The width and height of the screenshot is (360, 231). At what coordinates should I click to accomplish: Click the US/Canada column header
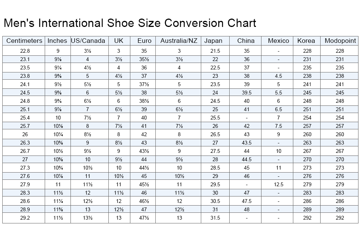click(x=88, y=41)
